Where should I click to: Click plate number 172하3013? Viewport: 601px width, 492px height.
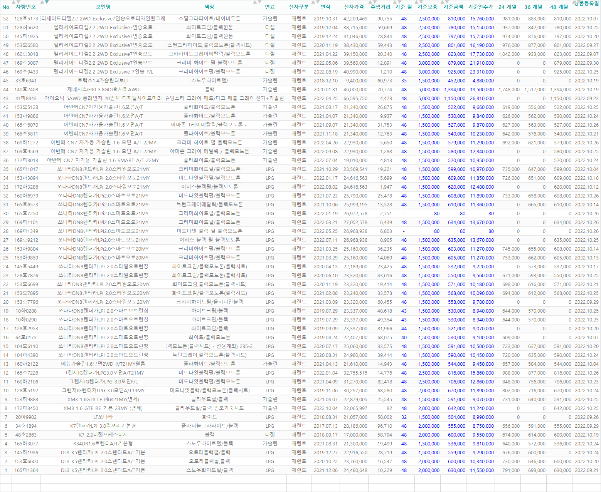[x=26, y=161]
